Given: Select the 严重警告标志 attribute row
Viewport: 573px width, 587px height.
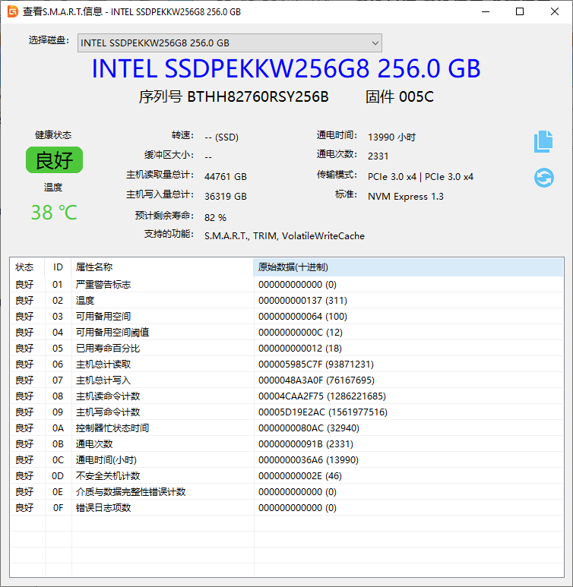Looking at the screenshot, I should 286,285.
